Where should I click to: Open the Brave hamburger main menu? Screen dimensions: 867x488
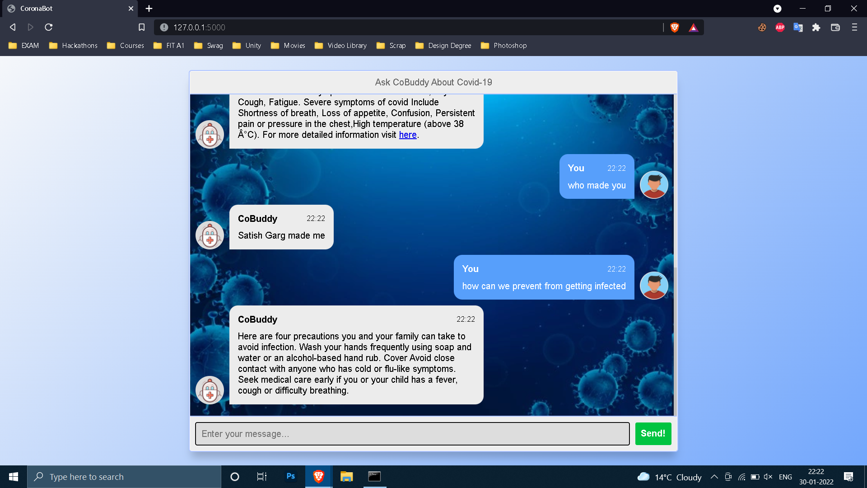click(854, 28)
